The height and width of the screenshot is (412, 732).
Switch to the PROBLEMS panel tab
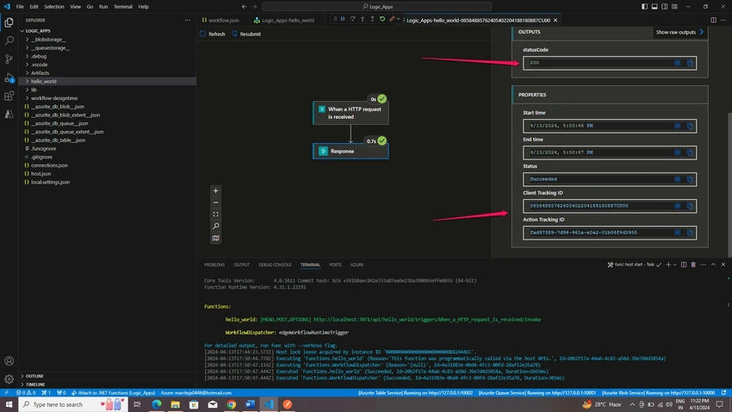[x=214, y=265]
